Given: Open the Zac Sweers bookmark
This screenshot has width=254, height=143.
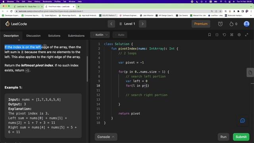Looking at the screenshot, I should (182, 15).
